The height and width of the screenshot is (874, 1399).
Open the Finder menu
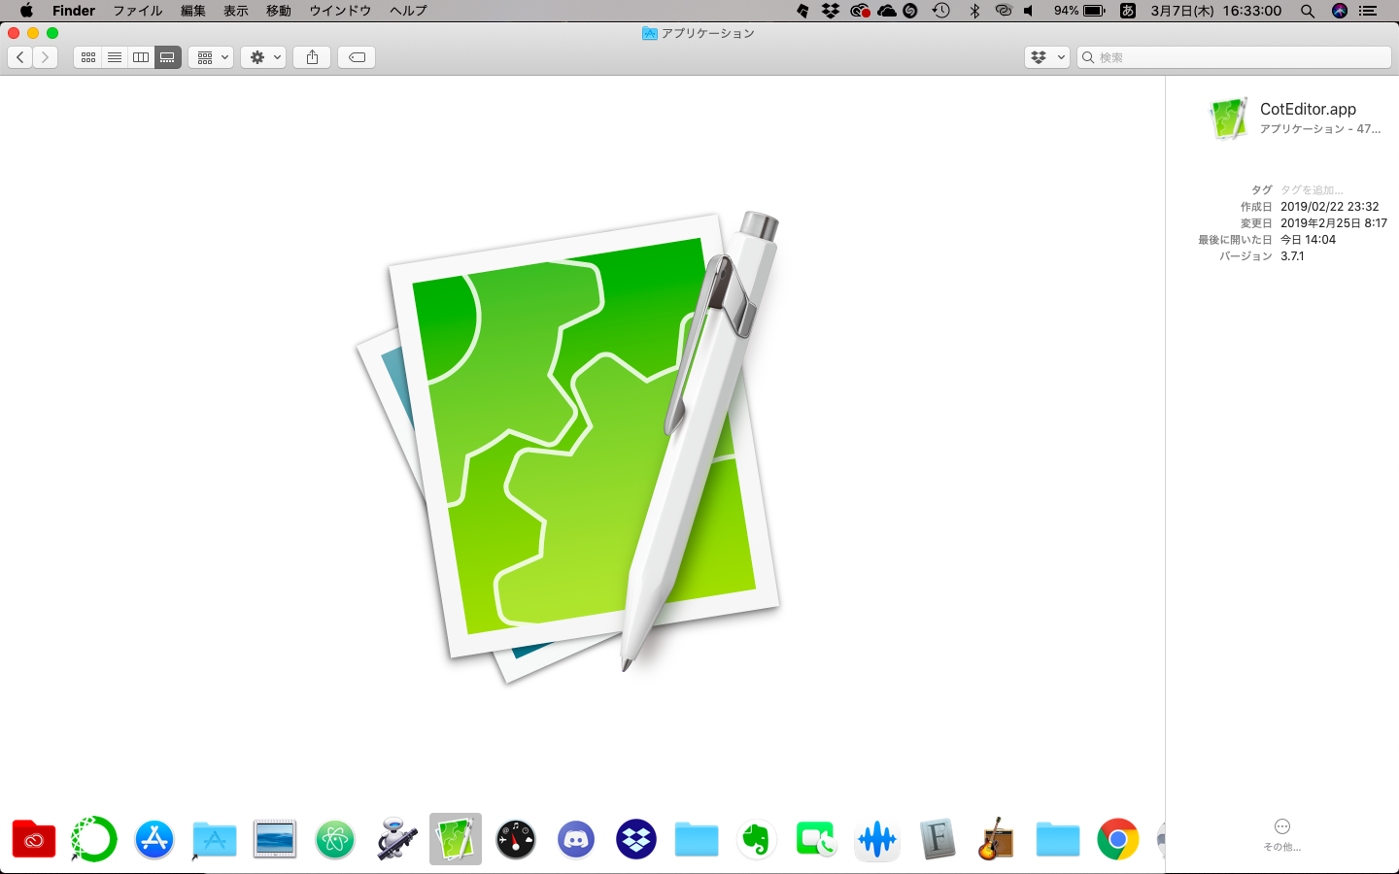(x=74, y=11)
